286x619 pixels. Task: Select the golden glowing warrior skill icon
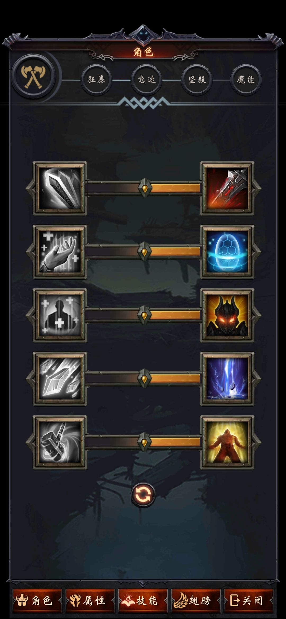pyautogui.click(x=227, y=442)
